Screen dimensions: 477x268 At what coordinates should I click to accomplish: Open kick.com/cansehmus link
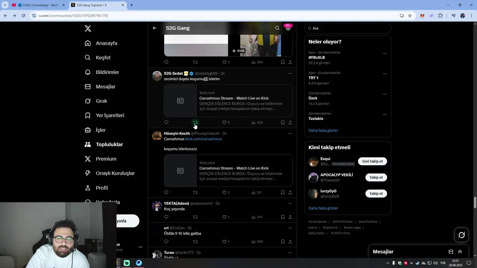[x=203, y=139]
